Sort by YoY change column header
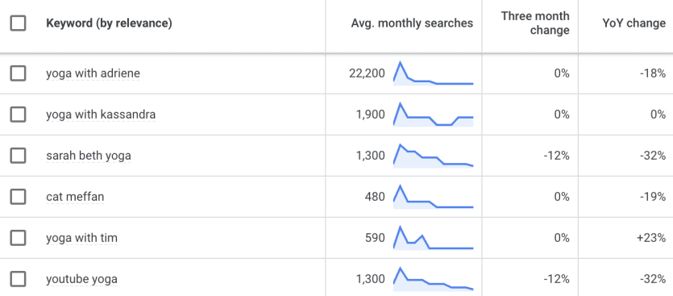 tap(634, 23)
